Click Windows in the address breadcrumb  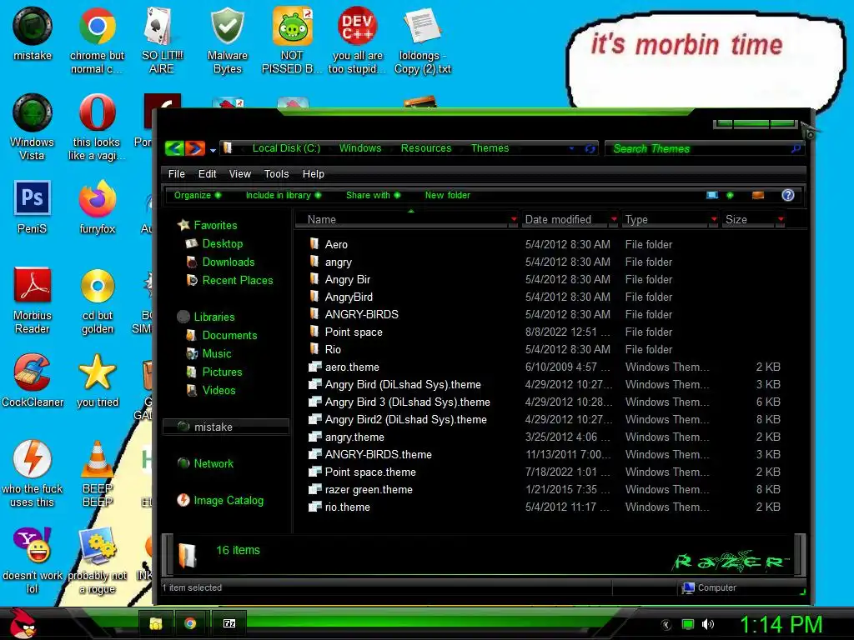[x=360, y=148]
